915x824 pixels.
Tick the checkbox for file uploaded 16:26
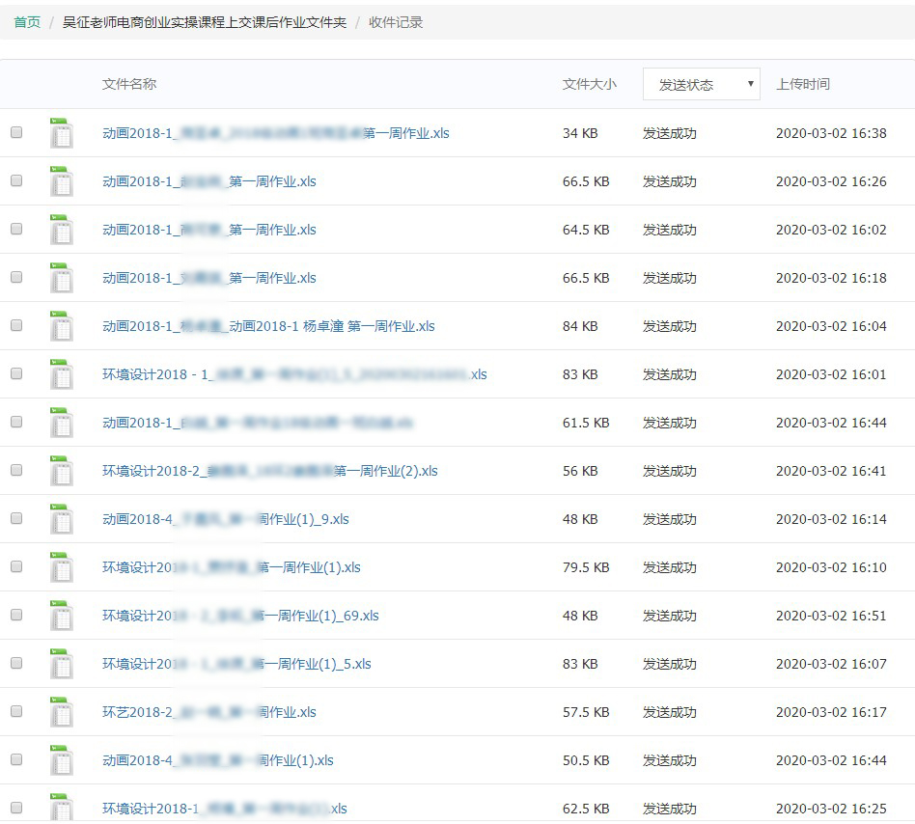point(16,180)
